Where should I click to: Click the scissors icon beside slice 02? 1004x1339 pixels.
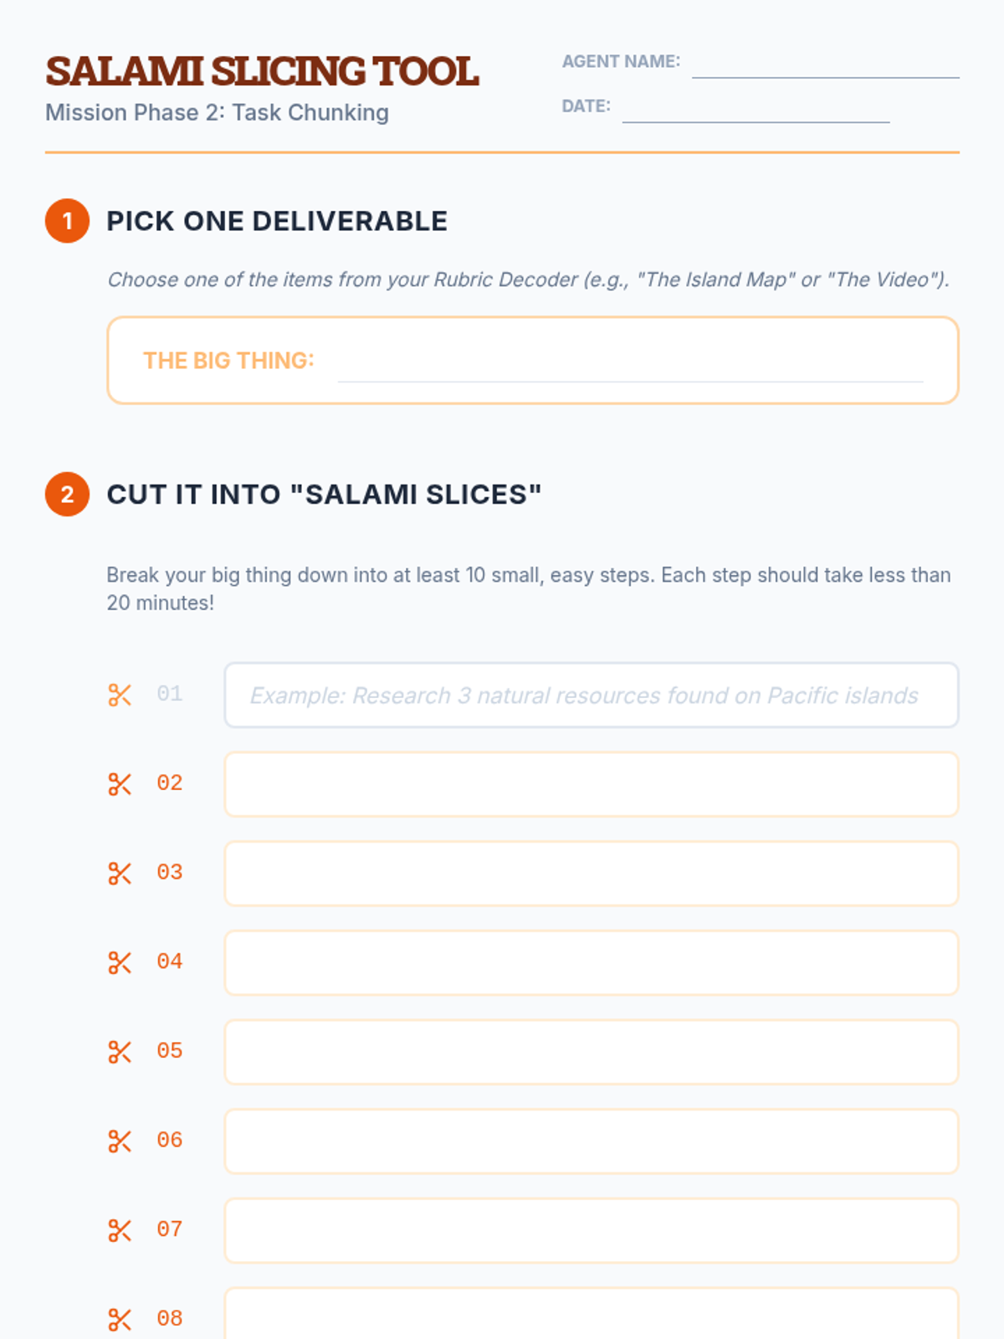[120, 784]
